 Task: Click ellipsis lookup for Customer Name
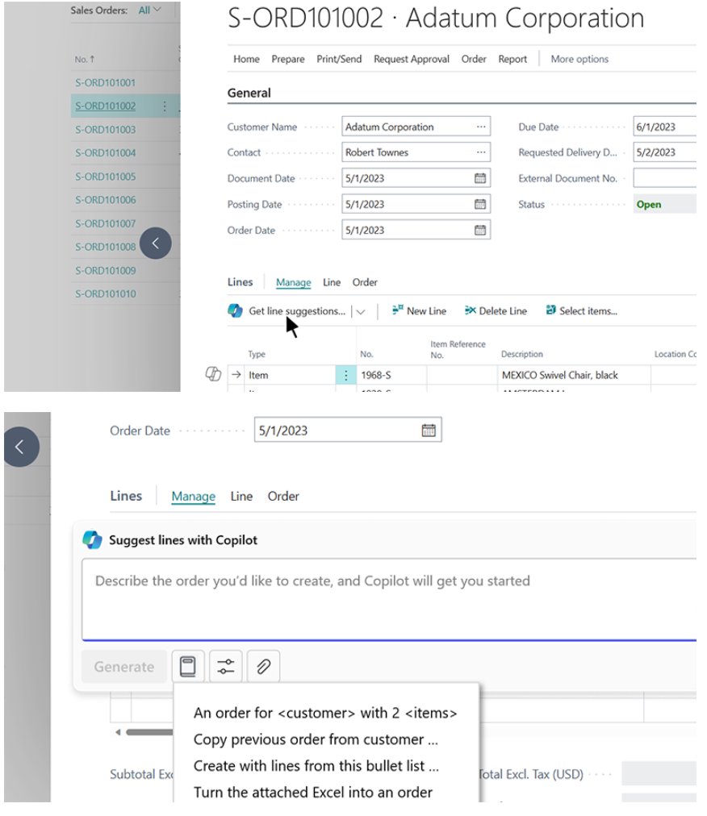(x=480, y=127)
